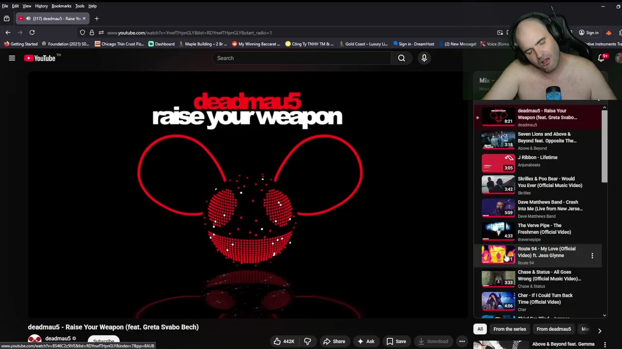Open more actions ellipsis under video
The width and height of the screenshot is (622, 349).
(462, 341)
